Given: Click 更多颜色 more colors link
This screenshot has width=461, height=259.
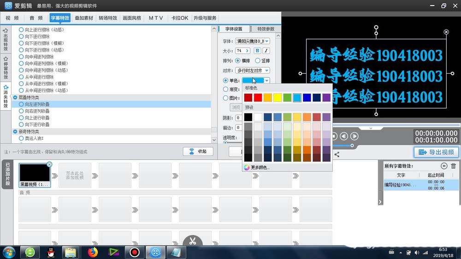Looking at the screenshot, I should tap(260, 167).
